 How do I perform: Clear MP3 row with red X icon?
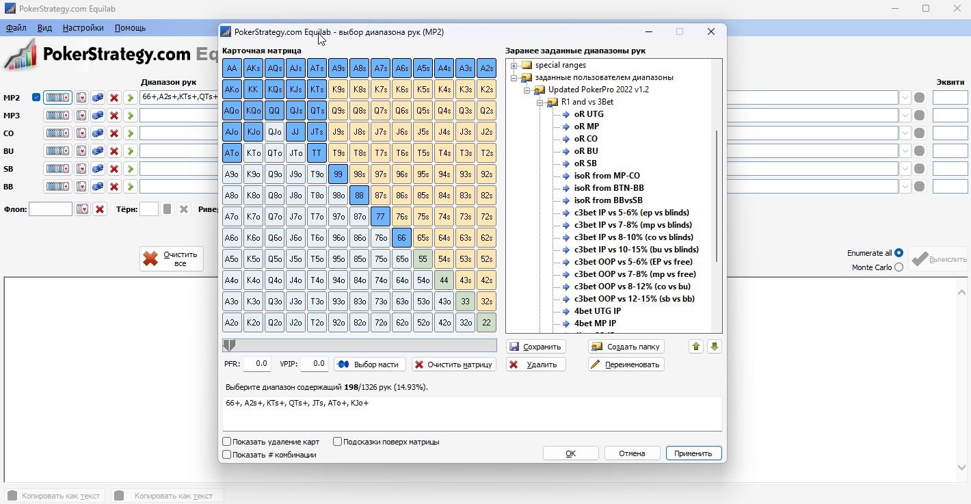pyautogui.click(x=114, y=116)
